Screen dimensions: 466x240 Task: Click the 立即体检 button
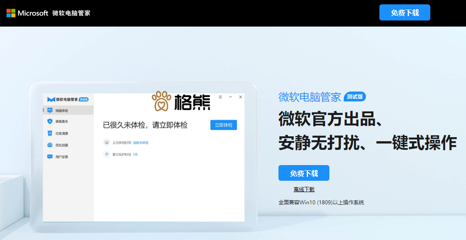click(x=224, y=125)
